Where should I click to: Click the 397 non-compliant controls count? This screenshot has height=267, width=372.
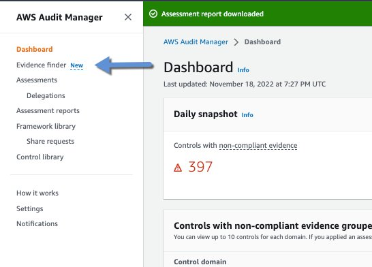(200, 167)
